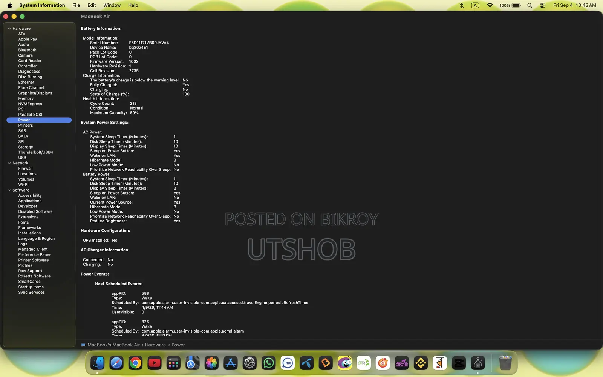Select Applications under Software
The image size is (603, 377).
(x=30, y=201)
